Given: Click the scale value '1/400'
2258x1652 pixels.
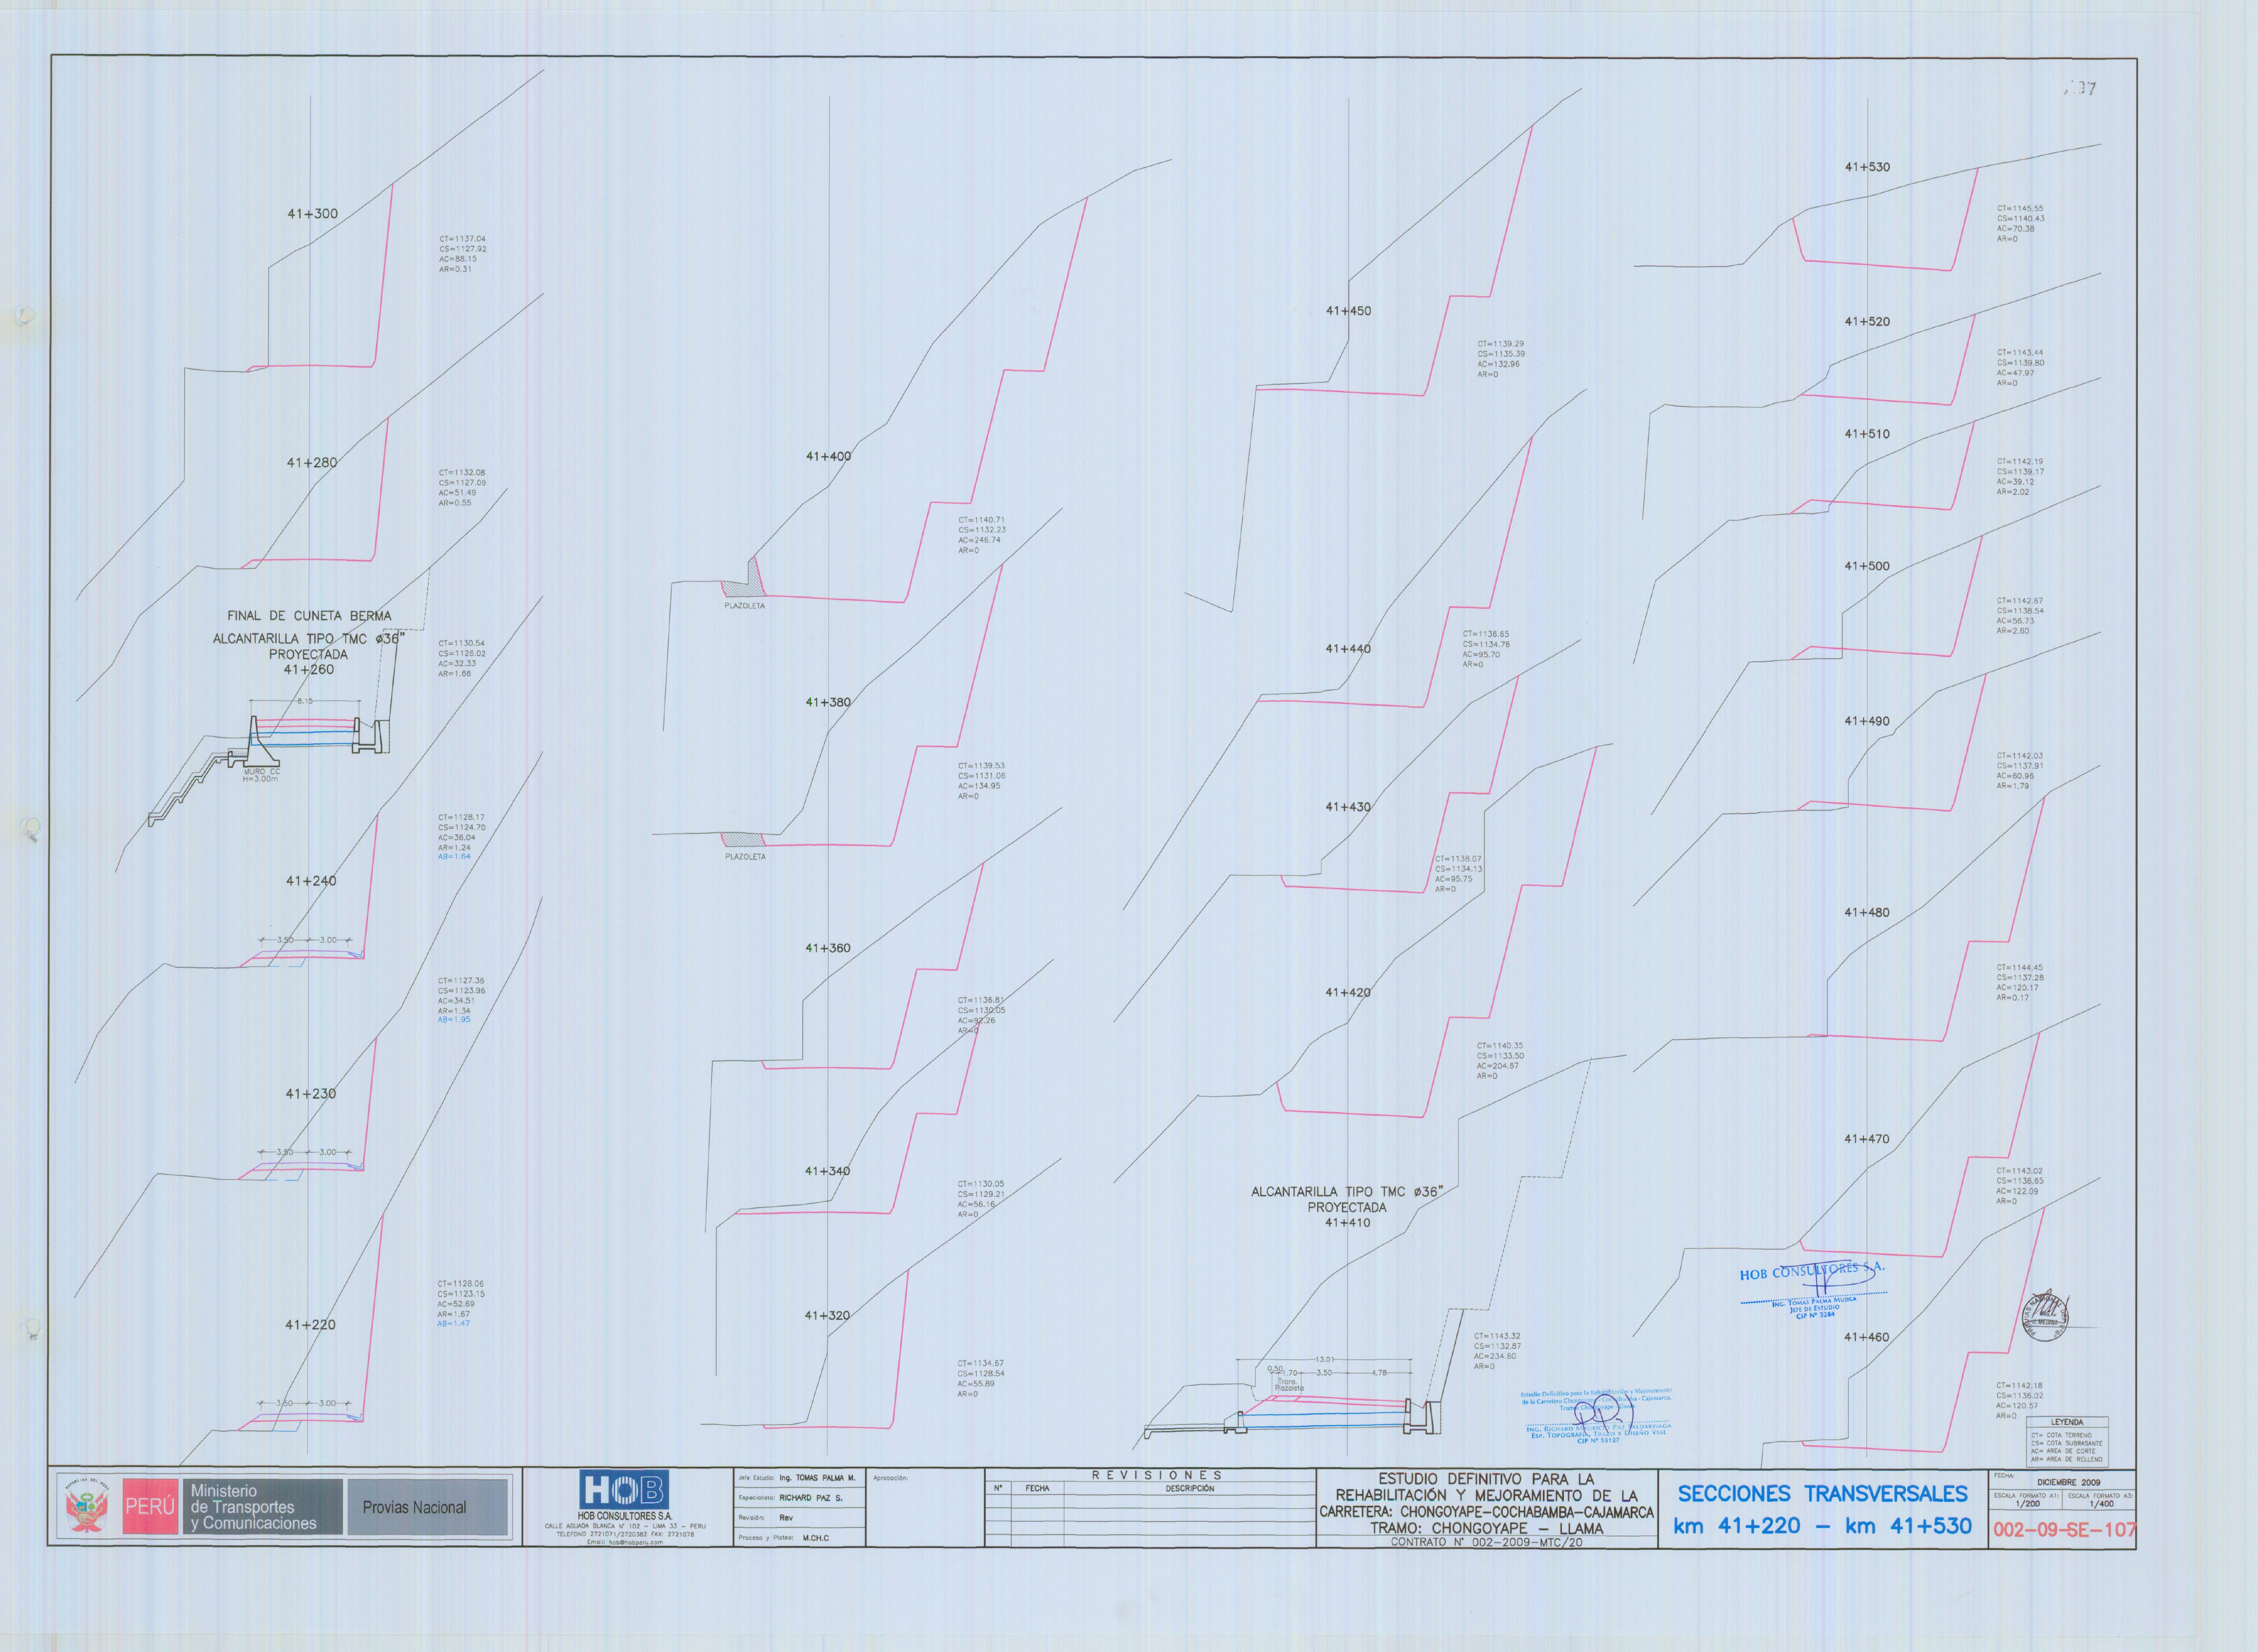Looking at the screenshot, I should pyautogui.click(x=2101, y=1504).
